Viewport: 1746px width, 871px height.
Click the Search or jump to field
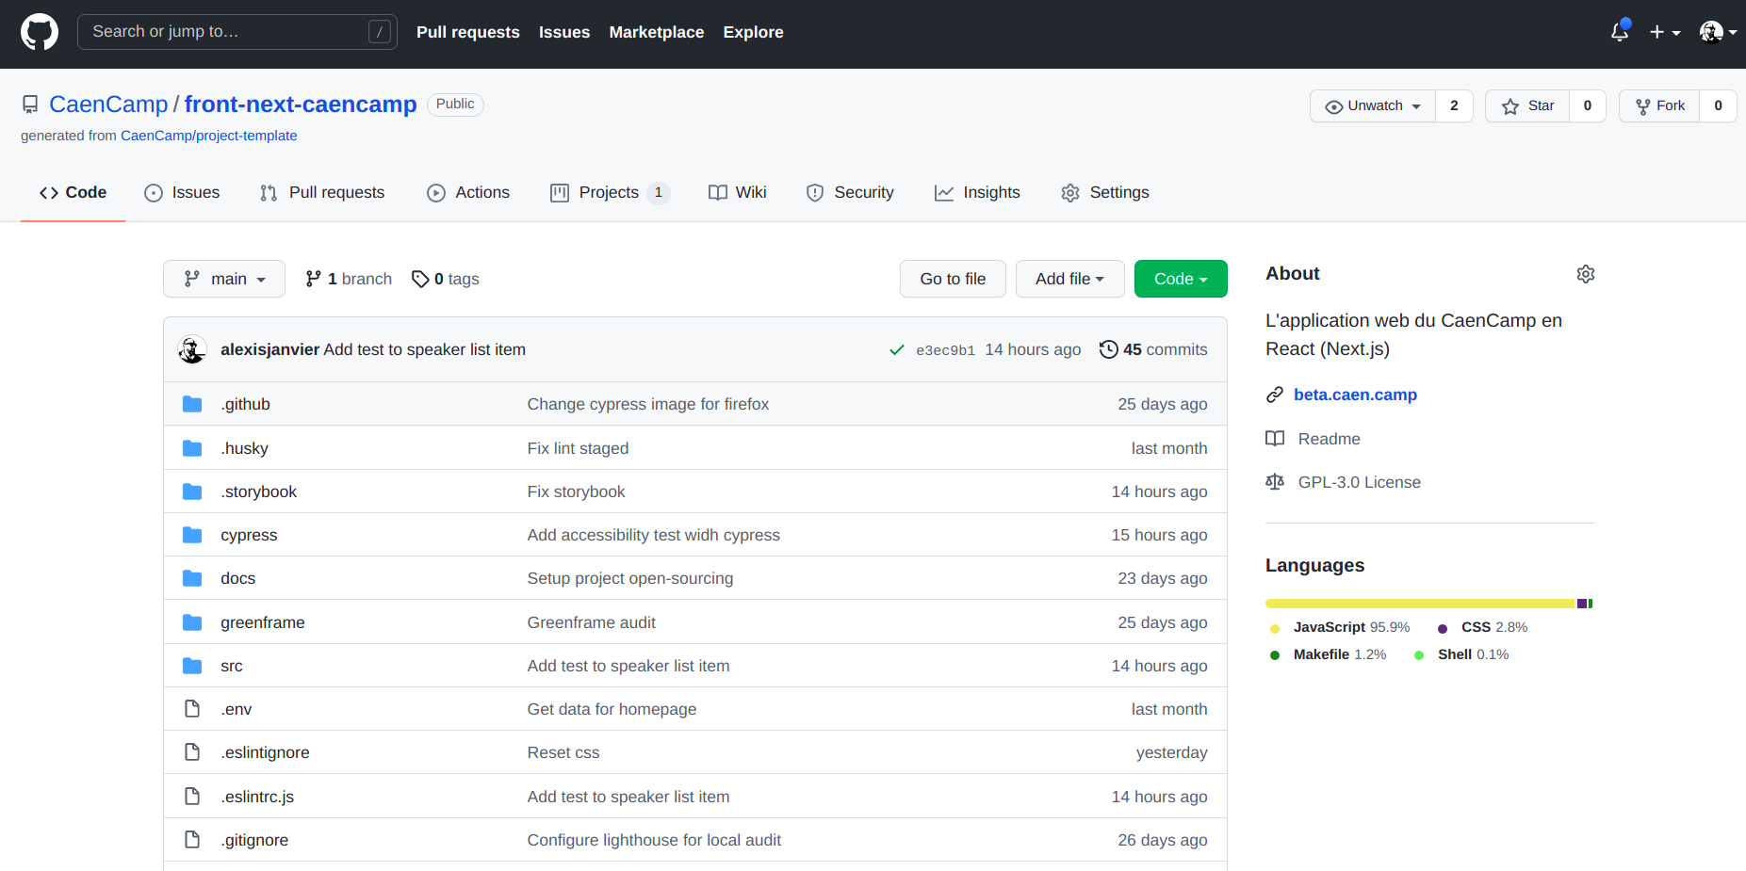pyautogui.click(x=237, y=32)
